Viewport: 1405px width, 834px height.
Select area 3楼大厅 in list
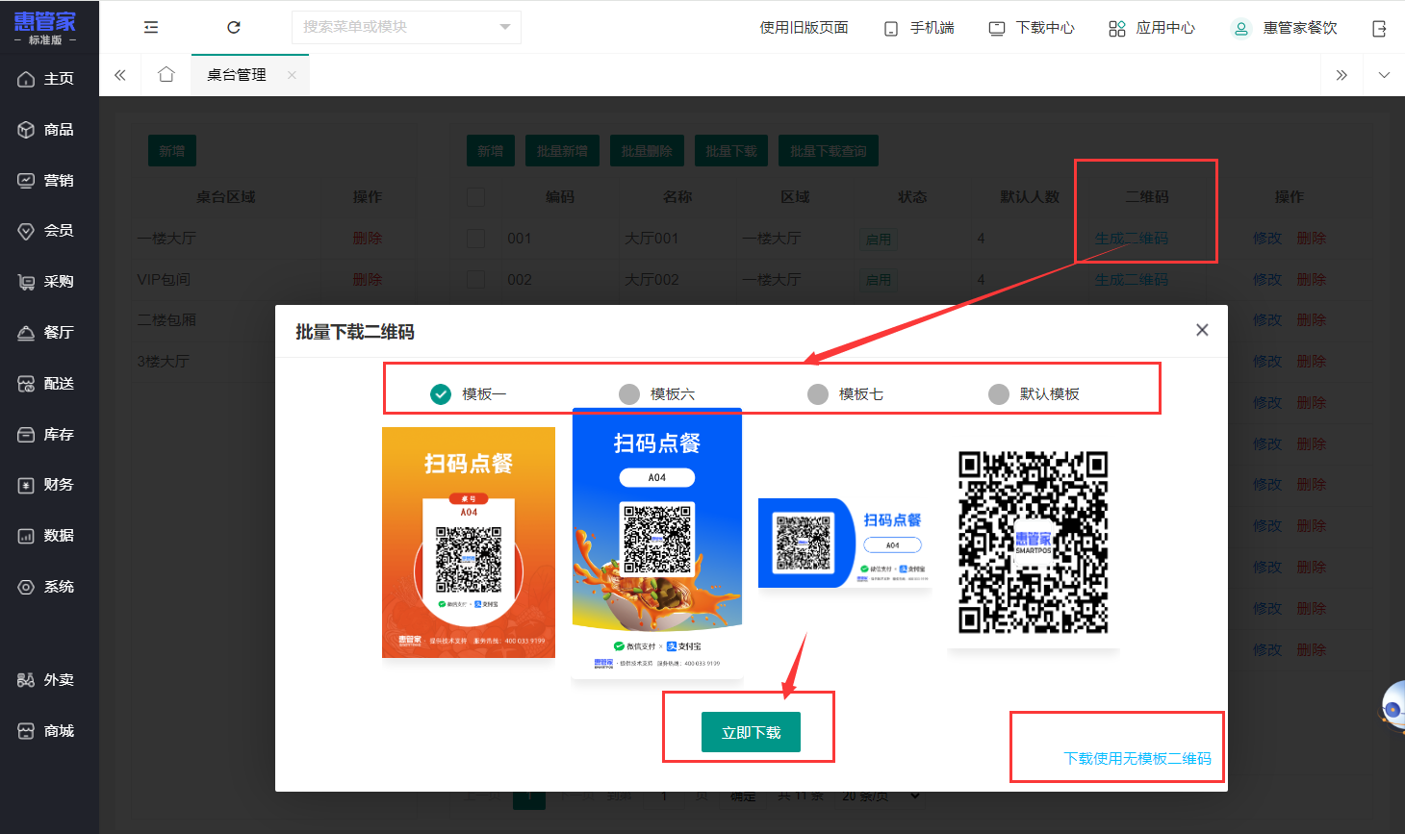coord(164,362)
